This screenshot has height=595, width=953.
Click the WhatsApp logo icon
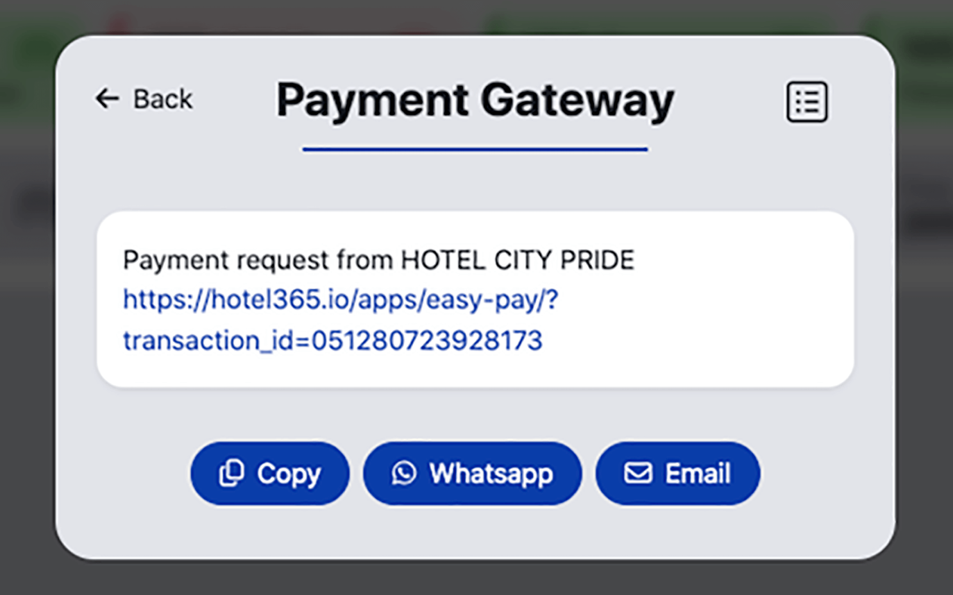click(x=404, y=473)
